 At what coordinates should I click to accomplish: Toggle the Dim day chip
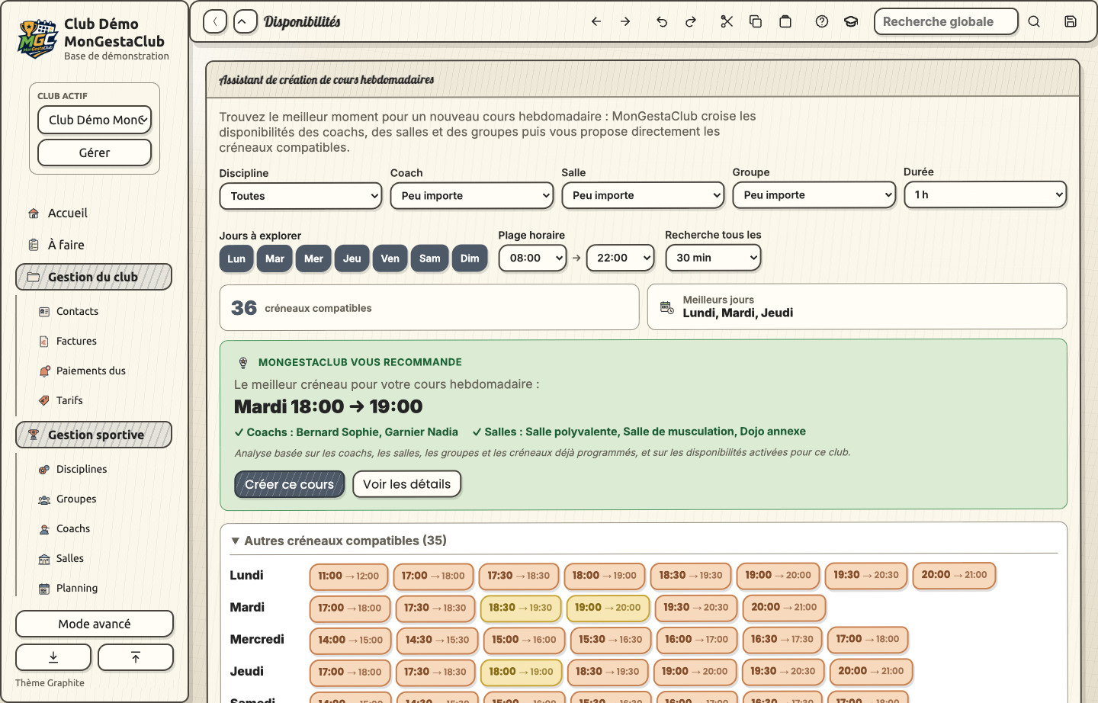pyautogui.click(x=470, y=258)
